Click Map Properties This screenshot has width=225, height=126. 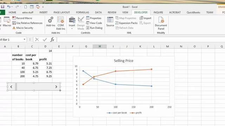(126, 18)
